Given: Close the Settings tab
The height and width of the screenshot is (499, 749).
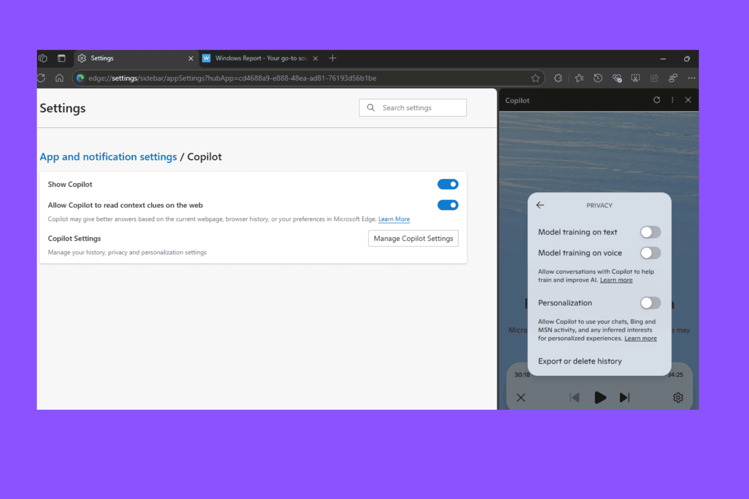Looking at the screenshot, I should point(191,58).
